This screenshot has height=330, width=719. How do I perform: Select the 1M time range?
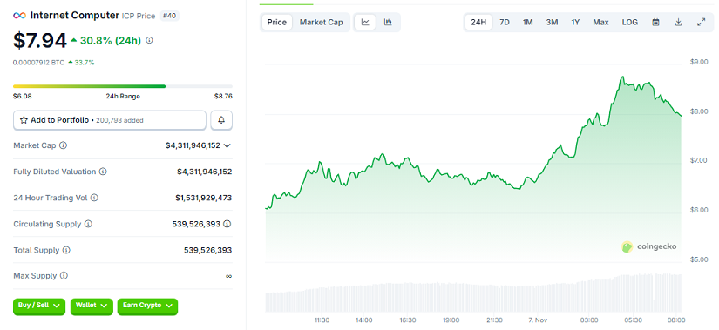coord(528,22)
